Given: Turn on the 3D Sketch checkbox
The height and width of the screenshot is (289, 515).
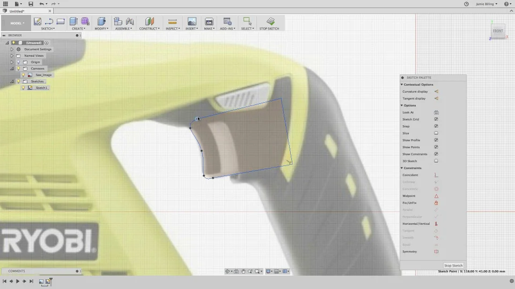Looking at the screenshot, I should click(x=436, y=161).
